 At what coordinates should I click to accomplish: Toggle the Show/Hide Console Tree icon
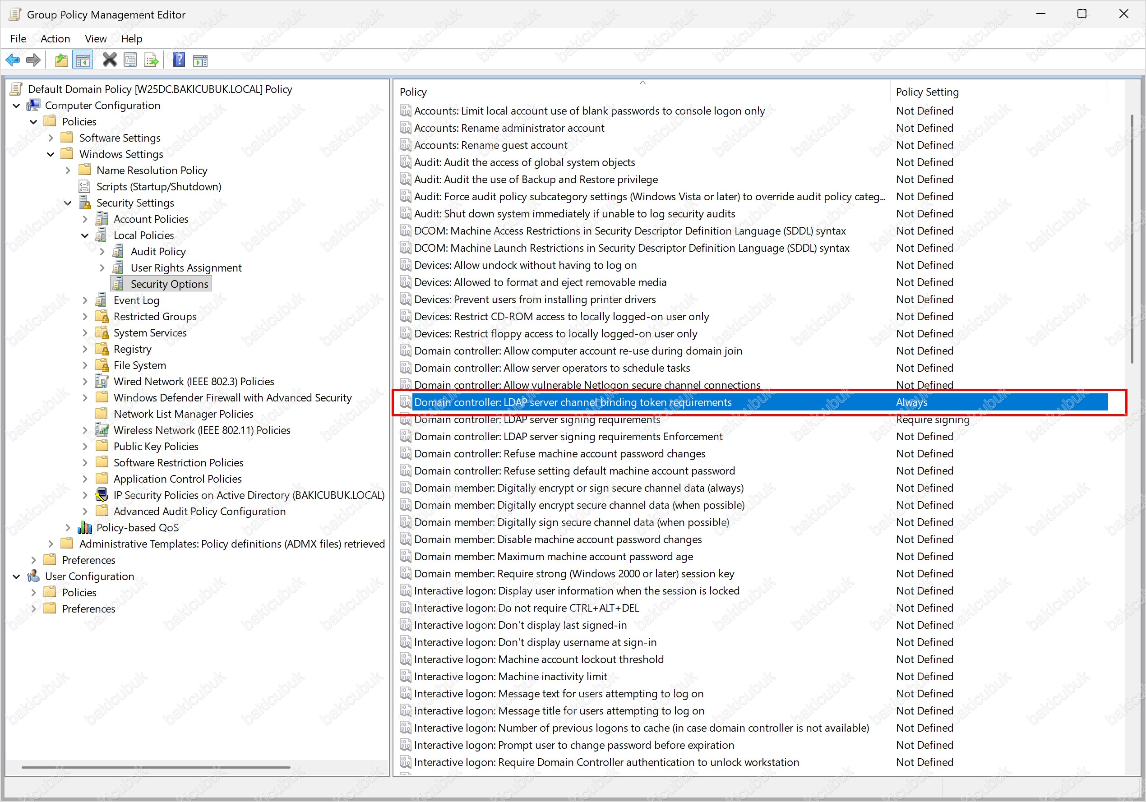coord(83,60)
